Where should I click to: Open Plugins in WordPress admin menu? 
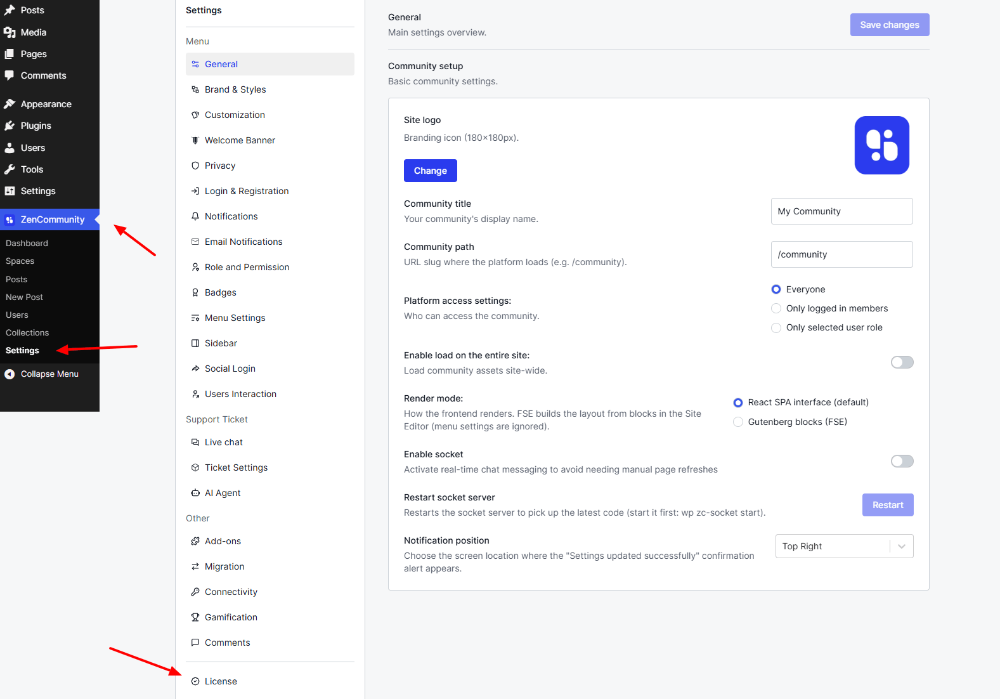tap(49, 126)
